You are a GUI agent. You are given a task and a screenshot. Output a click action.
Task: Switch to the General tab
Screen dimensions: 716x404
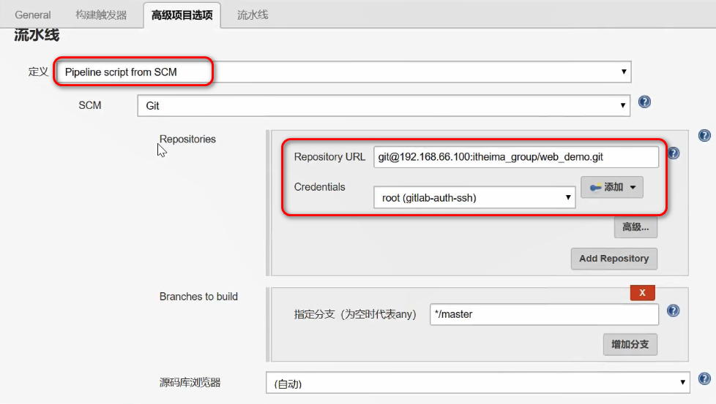pos(32,15)
